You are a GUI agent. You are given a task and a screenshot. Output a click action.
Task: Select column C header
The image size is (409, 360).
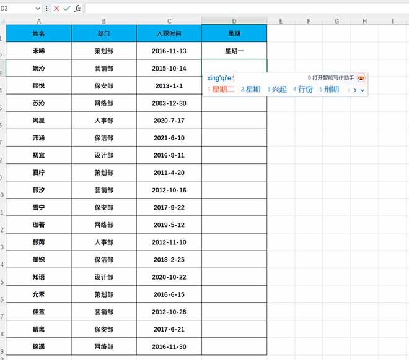point(169,21)
